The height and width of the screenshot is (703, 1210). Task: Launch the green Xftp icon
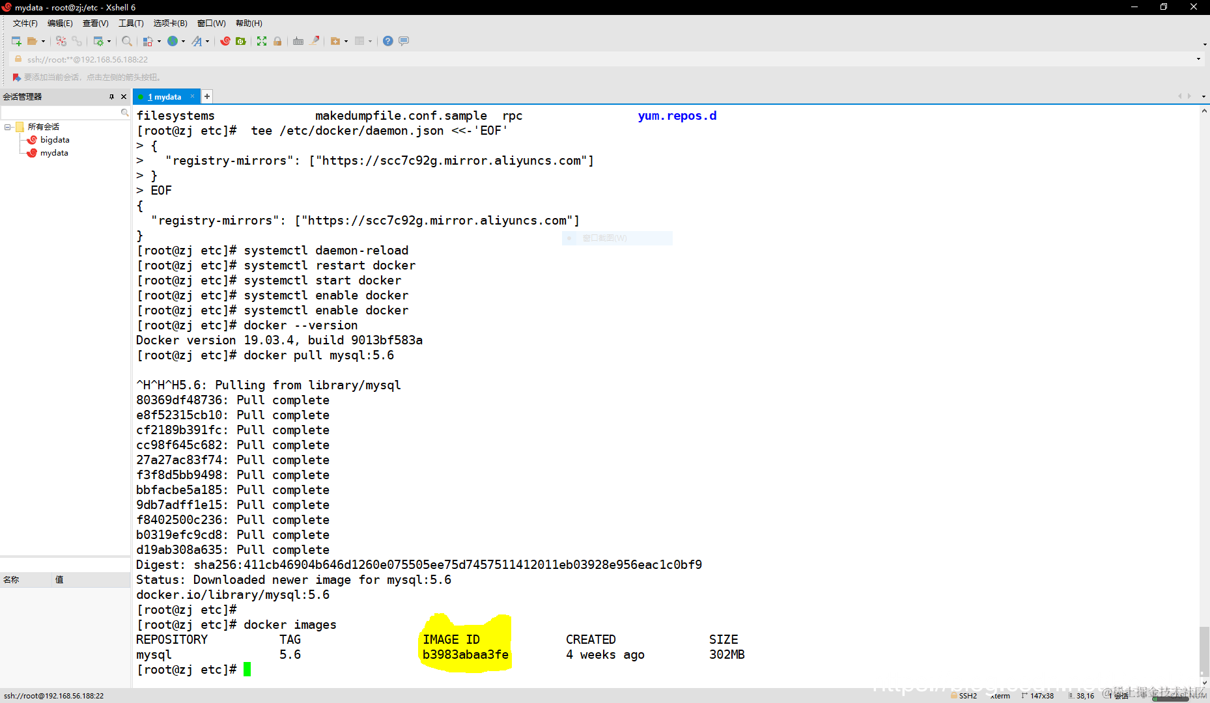[241, 41]
